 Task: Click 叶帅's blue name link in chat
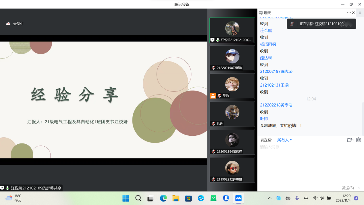pos(264,118)
